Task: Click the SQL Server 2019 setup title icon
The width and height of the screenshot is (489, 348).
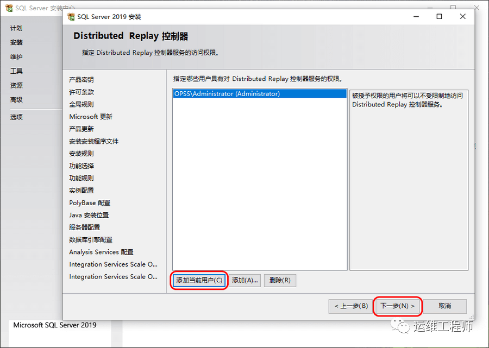Action: (71, 16)
